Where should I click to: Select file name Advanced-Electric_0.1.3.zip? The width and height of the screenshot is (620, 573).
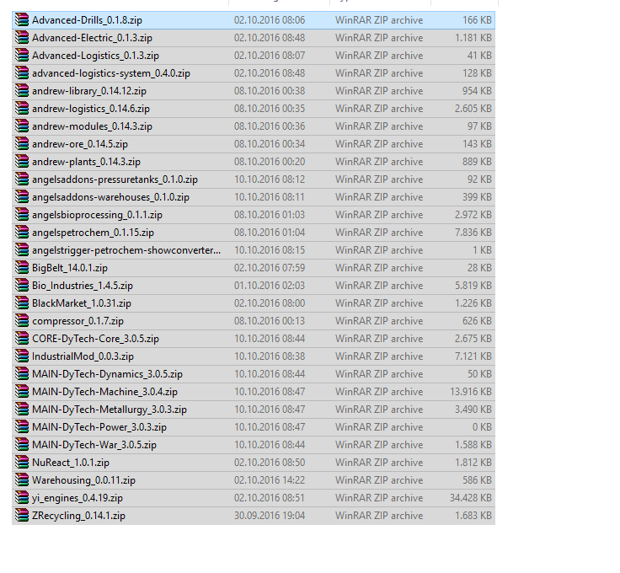(x=92, y=38)
